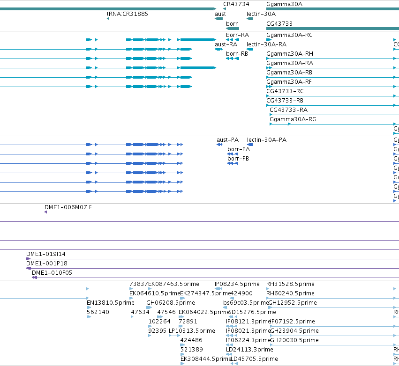The height and width of the screenshot is (366, 399).
Task: Click the CG43733-RB transcript label
Action: (x=285, y=100)
